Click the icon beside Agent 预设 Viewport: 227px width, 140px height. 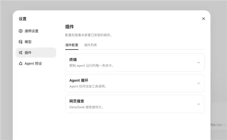point(20,63)
